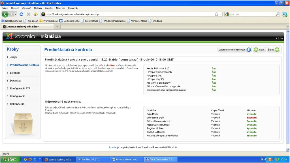Click the Prehľad správ feed icon

tap(41, 21)
